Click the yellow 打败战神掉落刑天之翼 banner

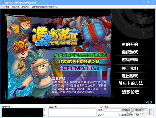(x=79, y=62)
